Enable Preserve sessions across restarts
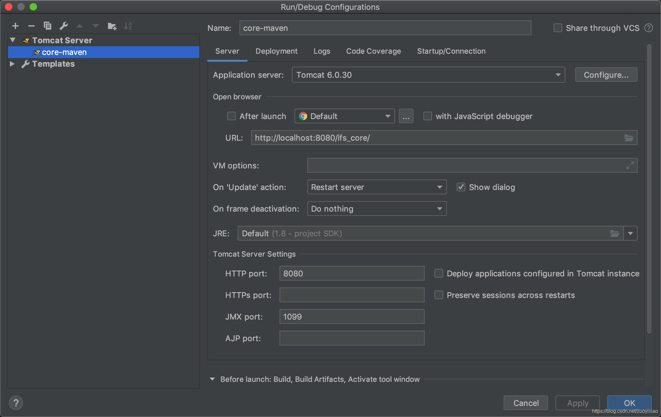 tap(439, 295)
